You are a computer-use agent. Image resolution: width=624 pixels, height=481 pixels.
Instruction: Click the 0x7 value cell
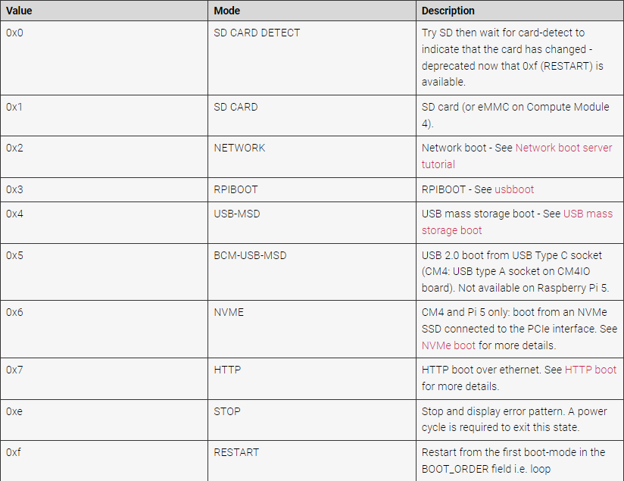[104, 378]
